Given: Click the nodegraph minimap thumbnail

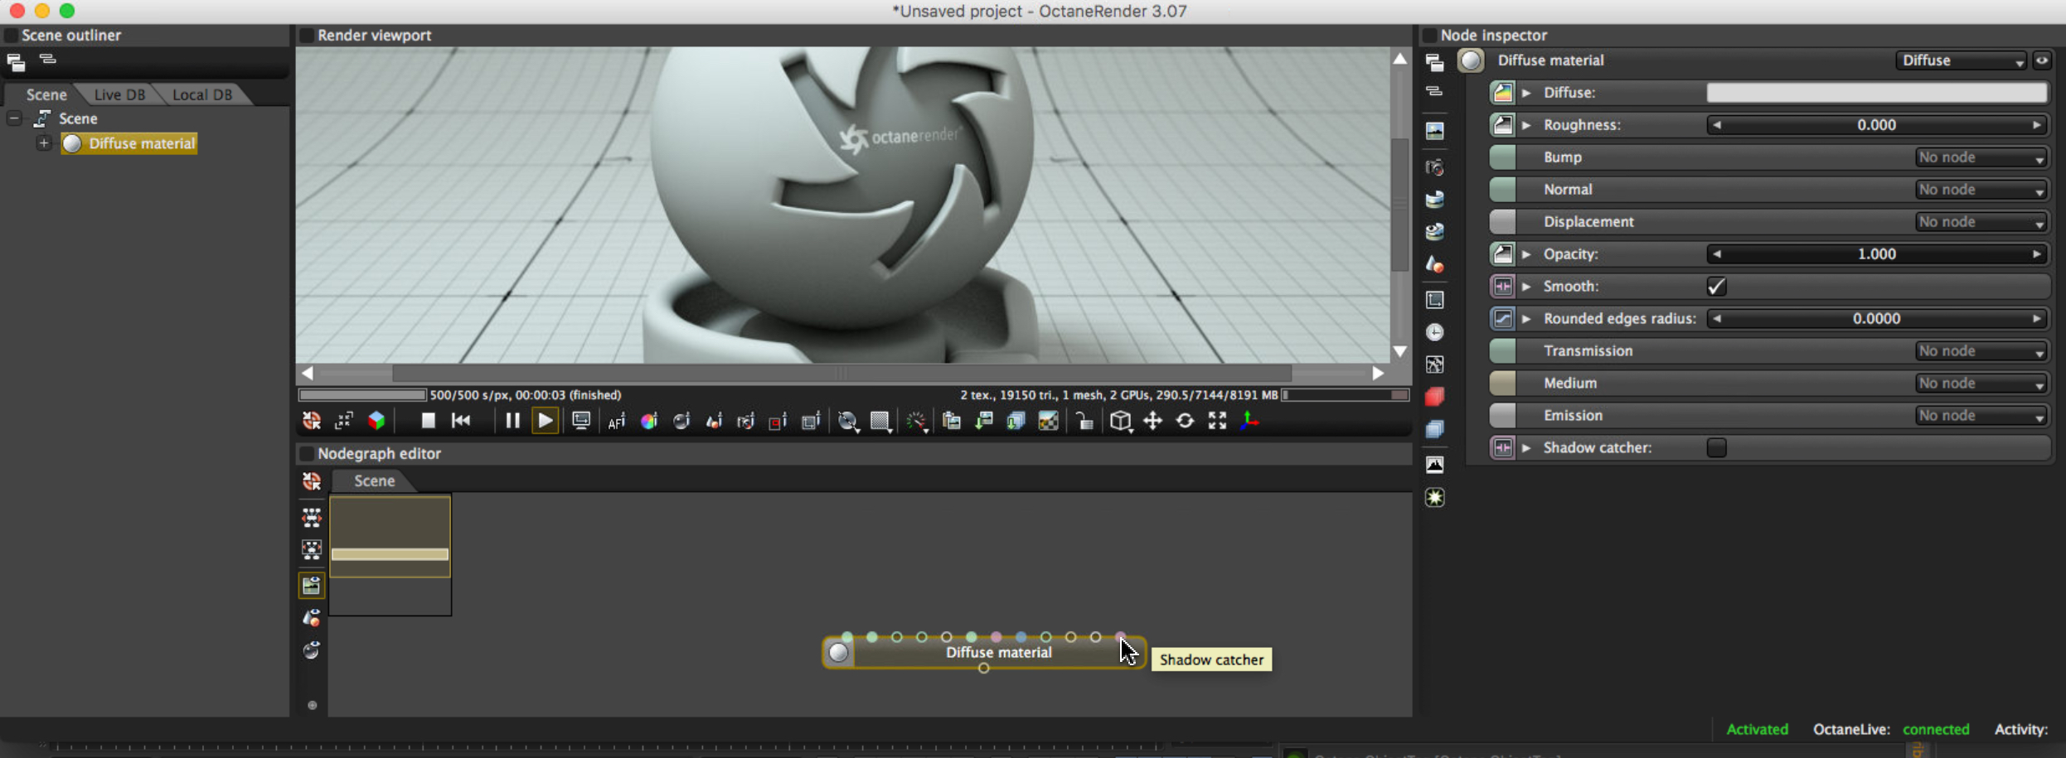Looking at the screenshot, I should coord(390,555).
